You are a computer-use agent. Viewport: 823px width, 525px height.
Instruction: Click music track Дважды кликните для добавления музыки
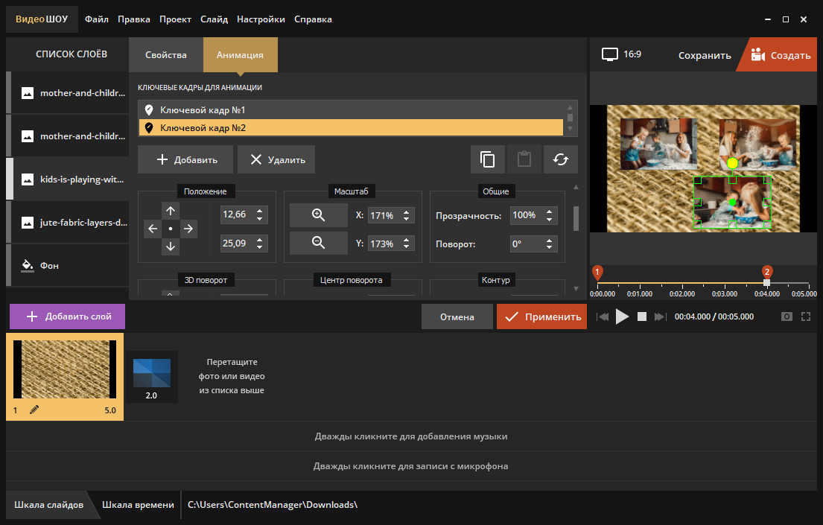click(x=411, y=436)
